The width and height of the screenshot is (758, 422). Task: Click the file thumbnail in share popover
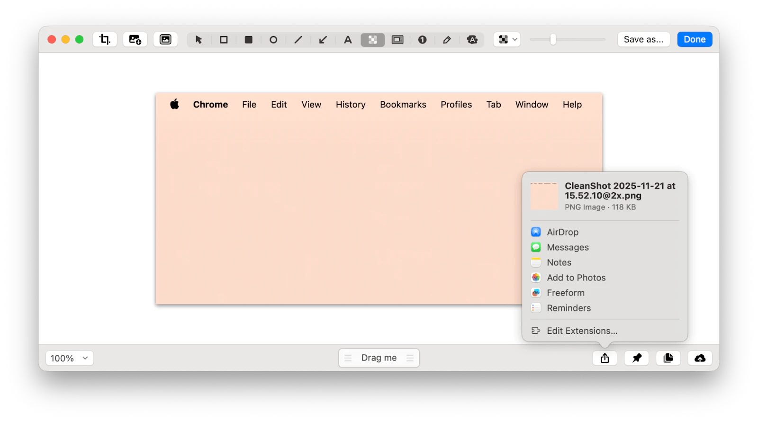pyautogui.click(x=544, y=196)
